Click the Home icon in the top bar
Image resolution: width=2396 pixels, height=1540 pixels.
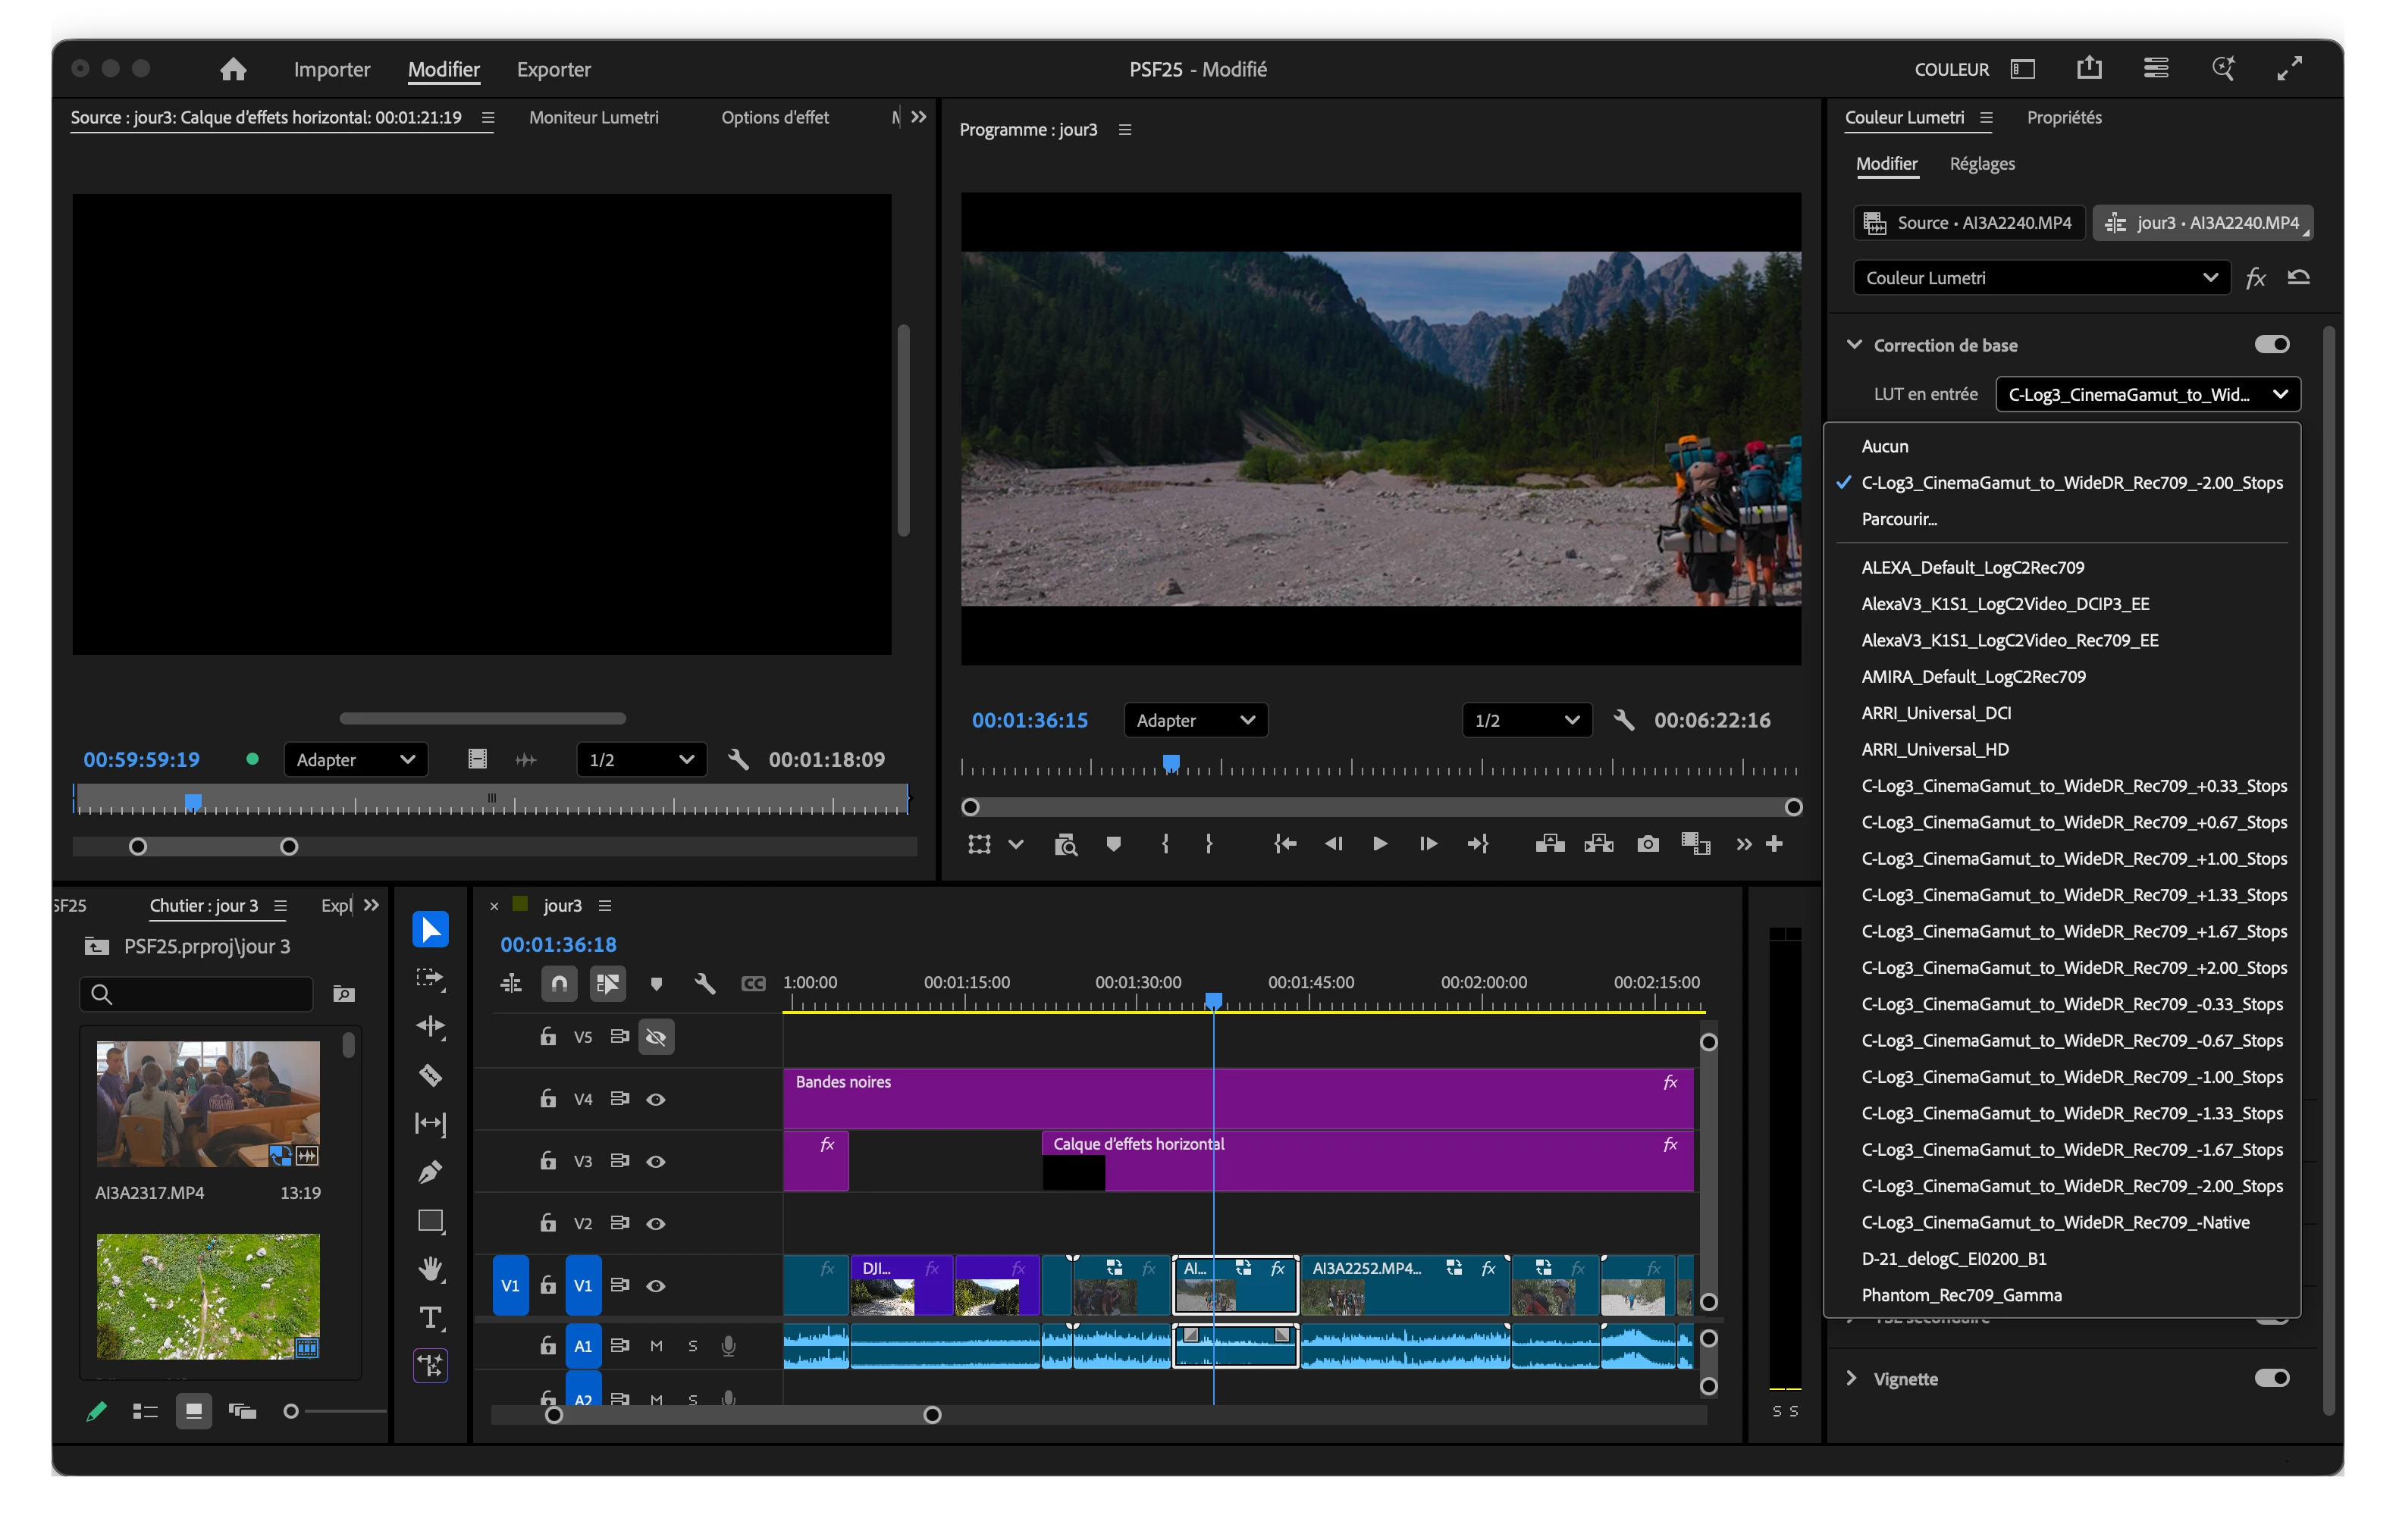coord(233,69)
